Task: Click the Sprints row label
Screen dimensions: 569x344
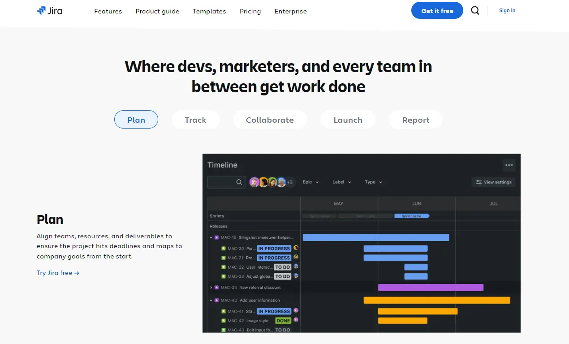Action: 217,216
